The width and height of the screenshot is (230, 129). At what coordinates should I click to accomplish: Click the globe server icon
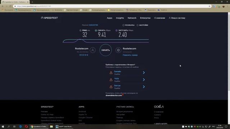[118, 50]
